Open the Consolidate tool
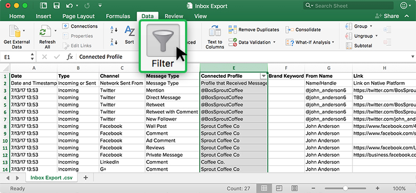This screenshot has height=193, width=416. [303, 30]
